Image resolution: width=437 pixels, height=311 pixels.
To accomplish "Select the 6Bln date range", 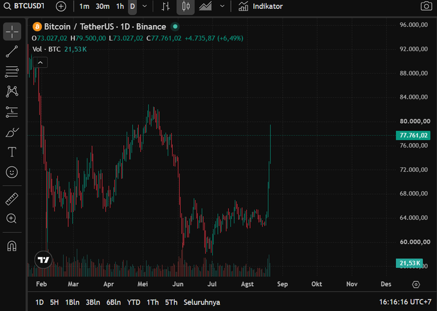I will click(x=114, y=302).
